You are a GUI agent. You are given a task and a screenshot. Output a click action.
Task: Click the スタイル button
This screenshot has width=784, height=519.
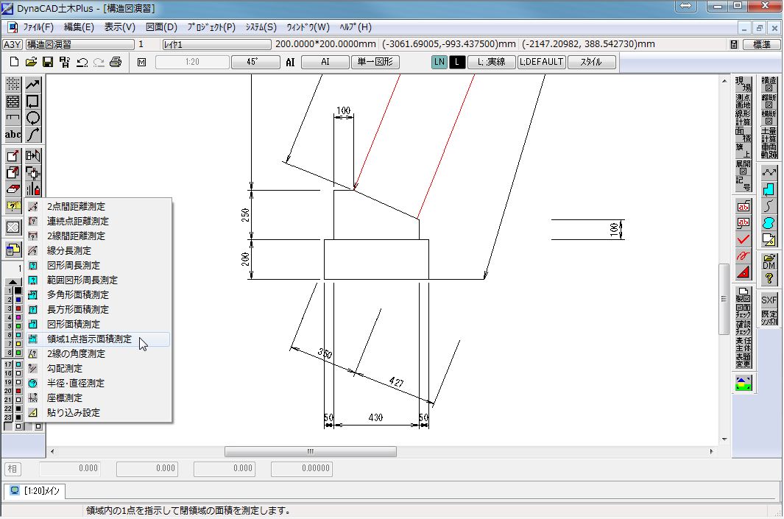(591, 62)
